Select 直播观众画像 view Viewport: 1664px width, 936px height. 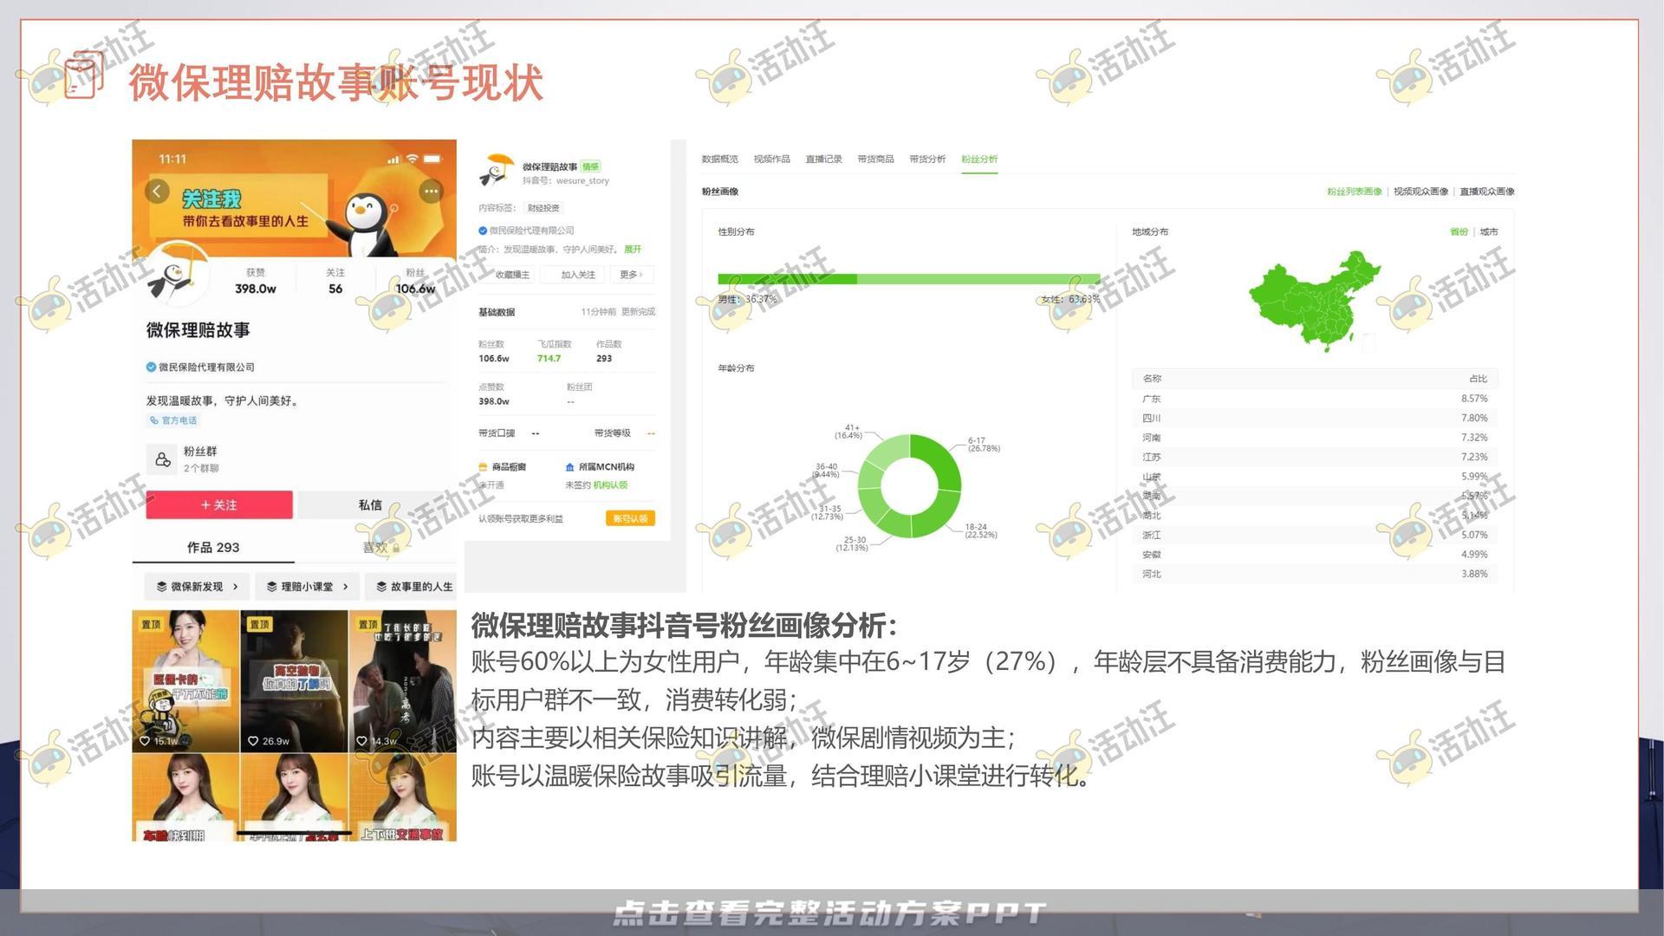coord(1487,192)
